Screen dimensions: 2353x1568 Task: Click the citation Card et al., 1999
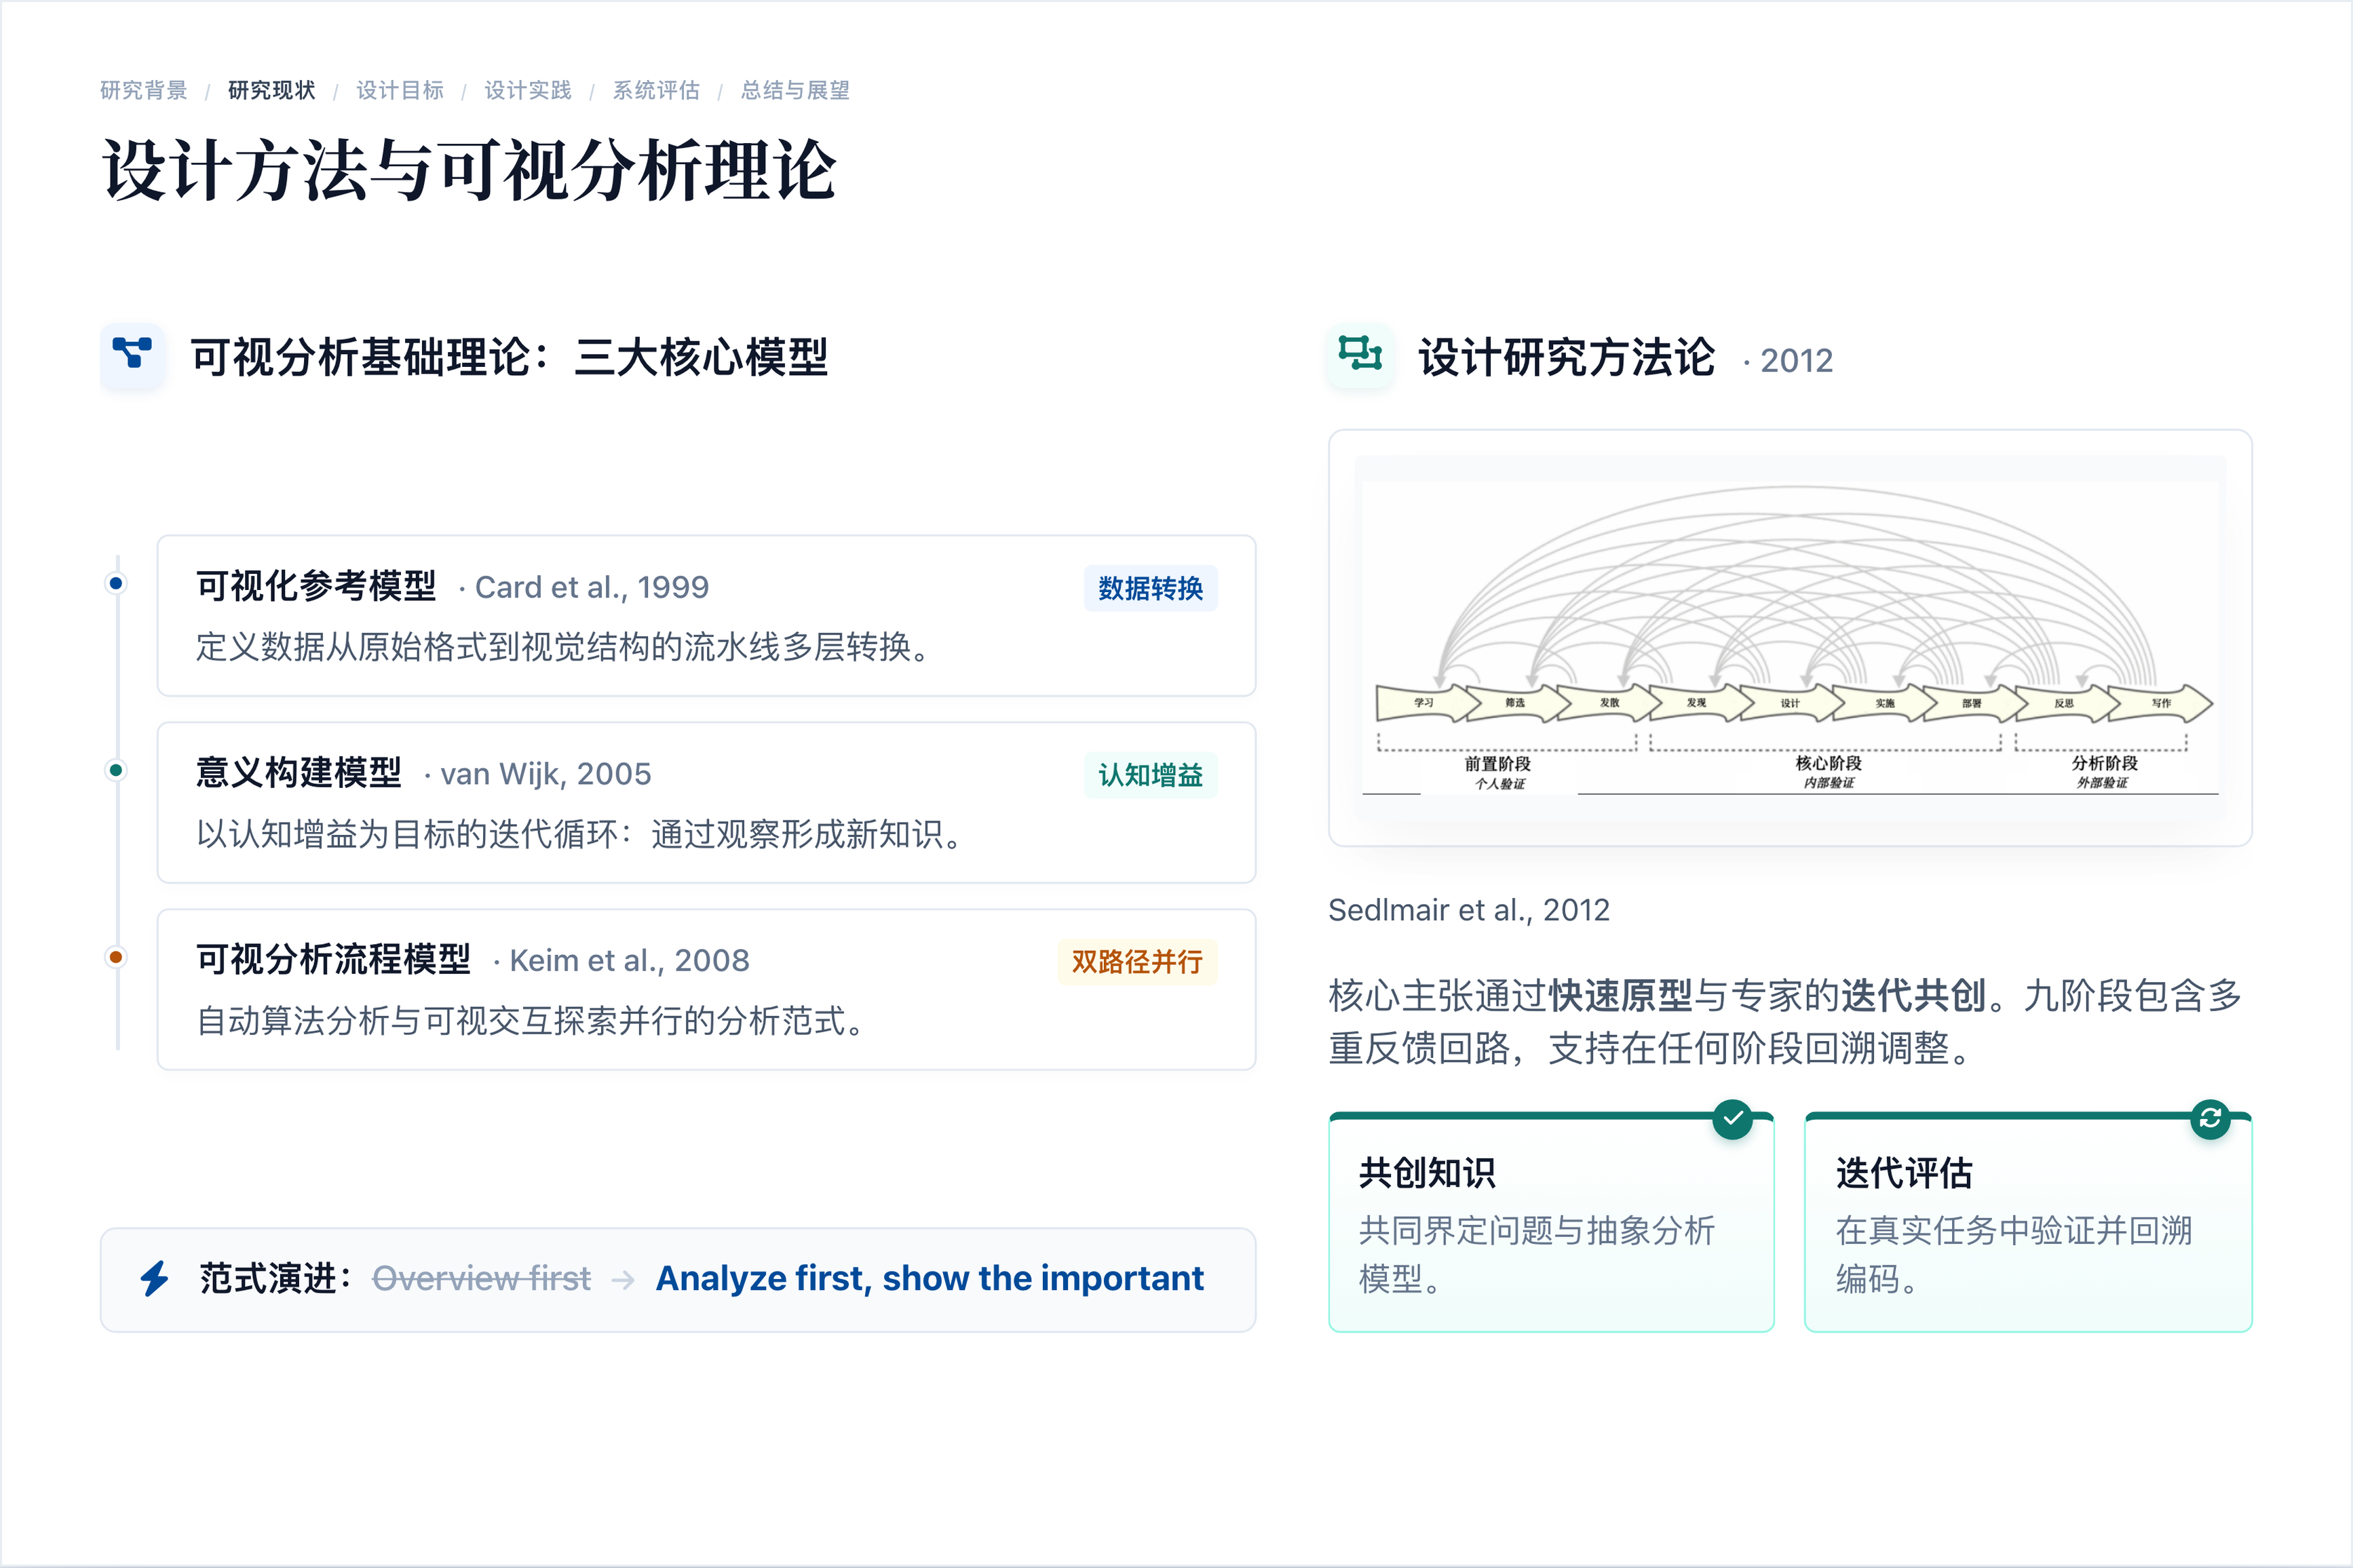(x=591, y=588)
